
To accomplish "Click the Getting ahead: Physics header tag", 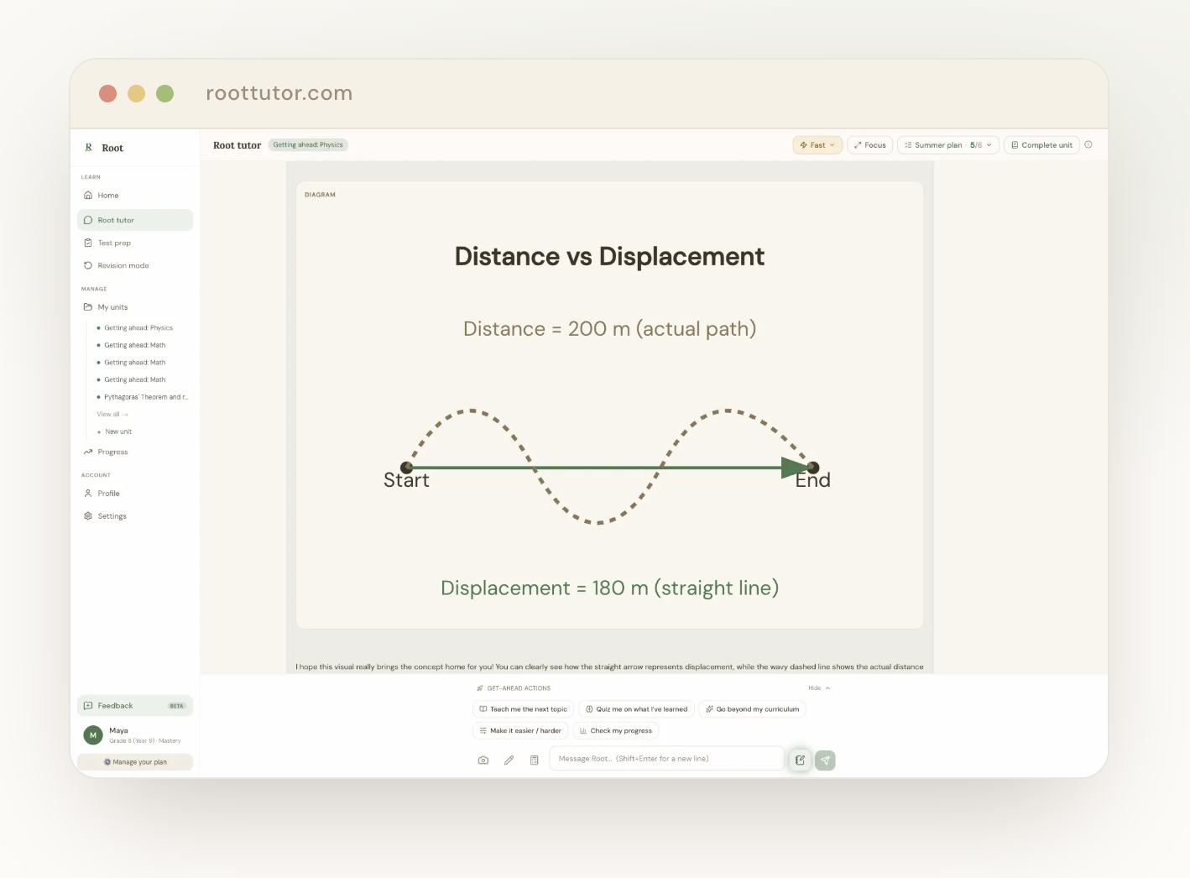I will pyautogui.click(x=308, y=145).
